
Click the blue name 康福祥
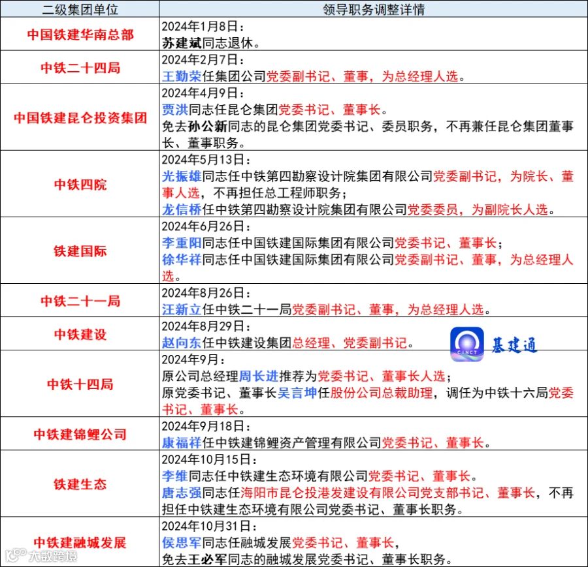[x=182, y=443]
